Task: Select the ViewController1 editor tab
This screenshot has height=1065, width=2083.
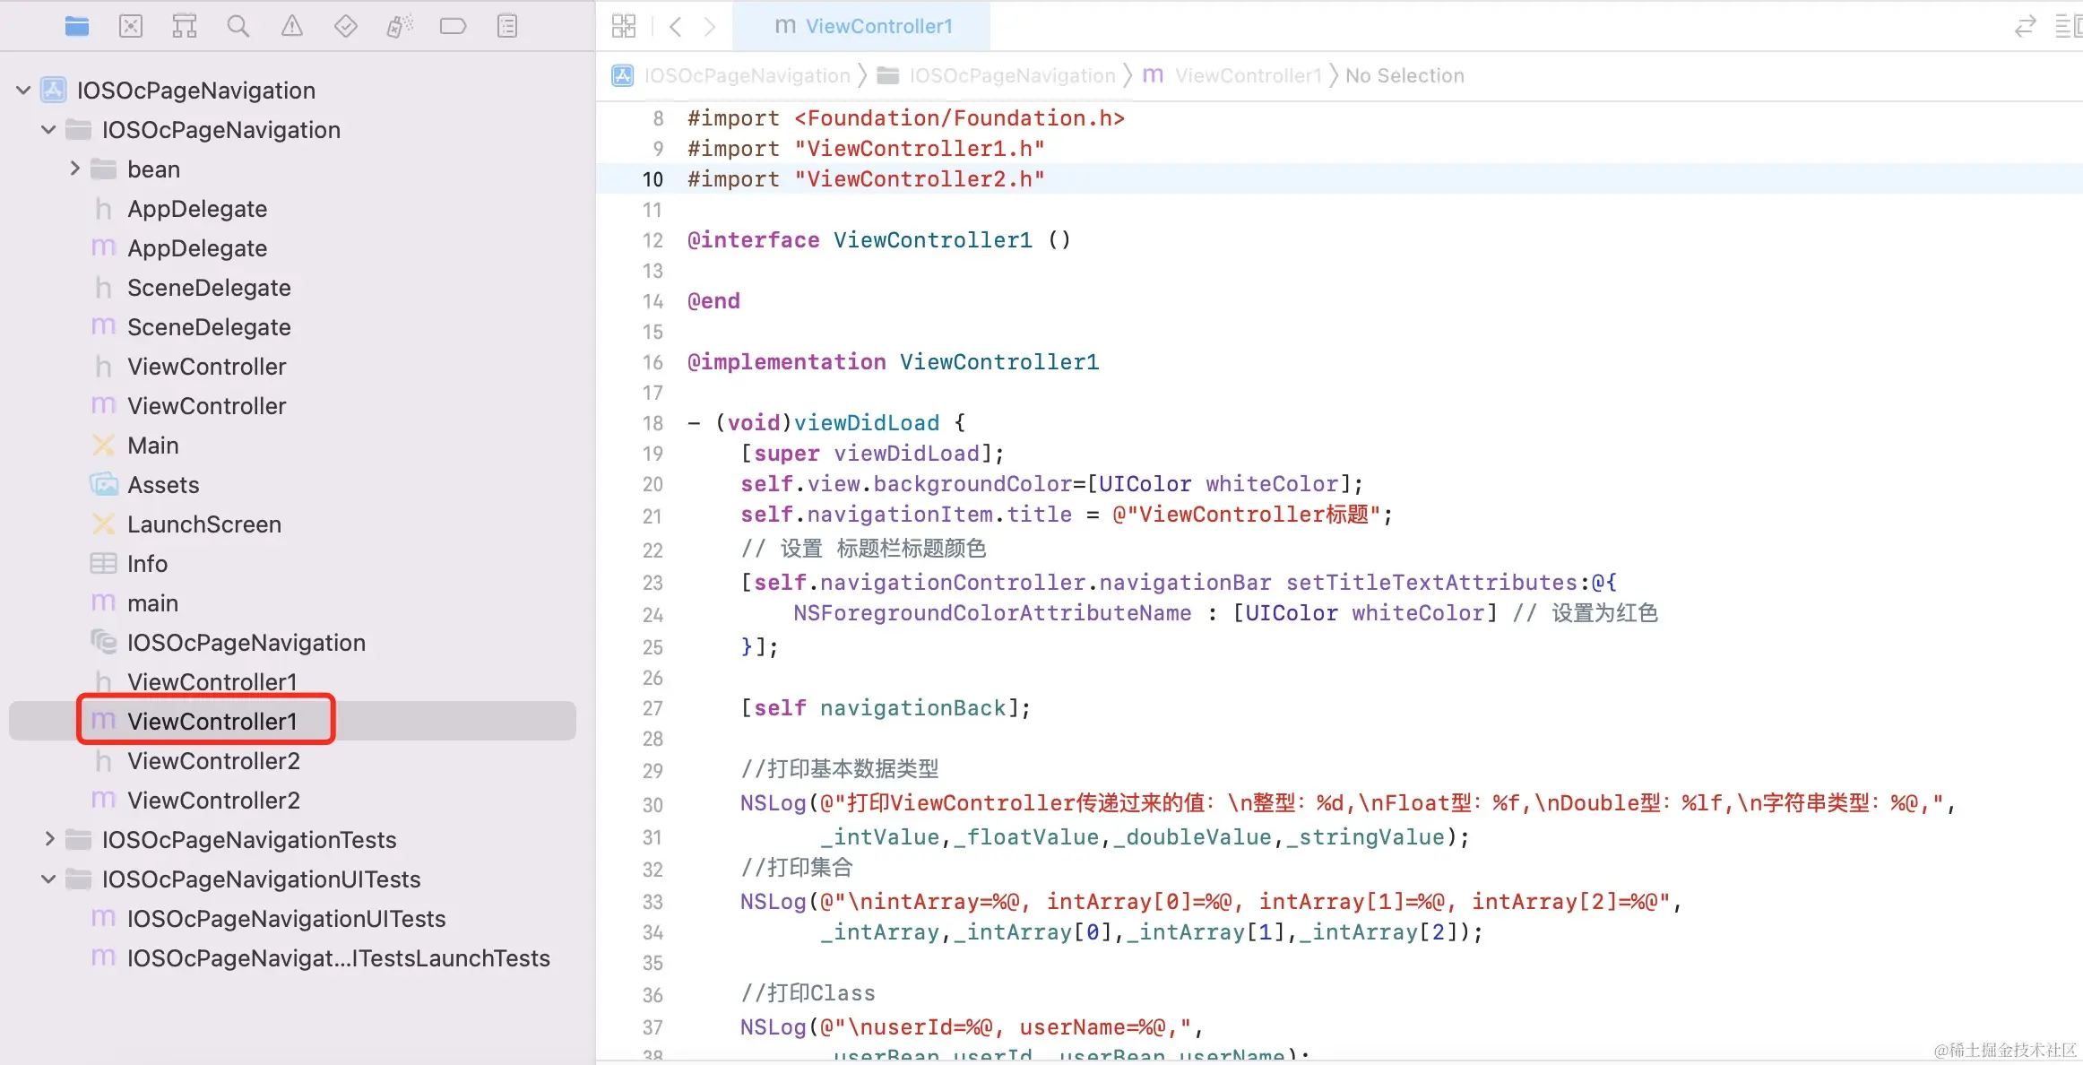Action: [x=862, y=26]
